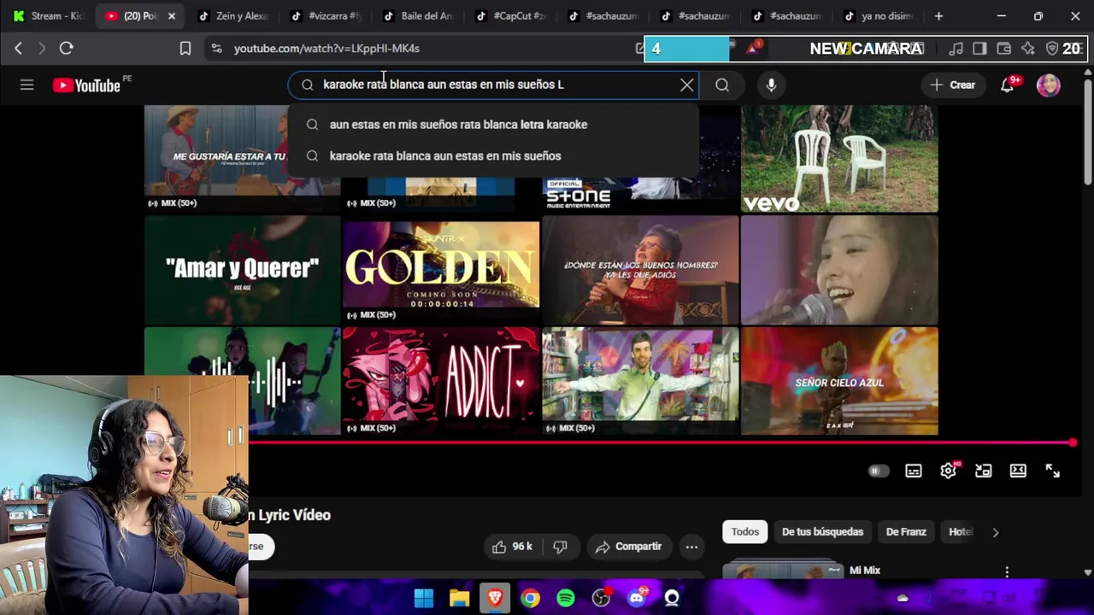Open Brave music playlist icon
This screenshot has height=615, width=1094.
click(956, 49)
